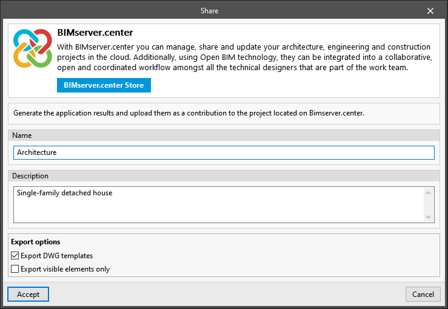This screenshot has height=309, width=448.
Task: Confirm sharing with the Accept button
Action: tap(28, 294)
